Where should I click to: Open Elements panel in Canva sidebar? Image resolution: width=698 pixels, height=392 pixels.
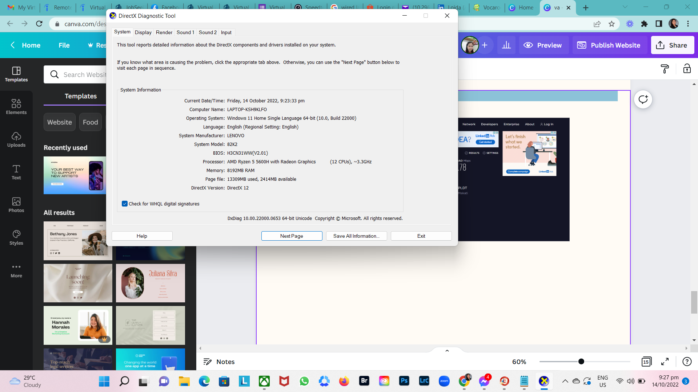point(16,107)
